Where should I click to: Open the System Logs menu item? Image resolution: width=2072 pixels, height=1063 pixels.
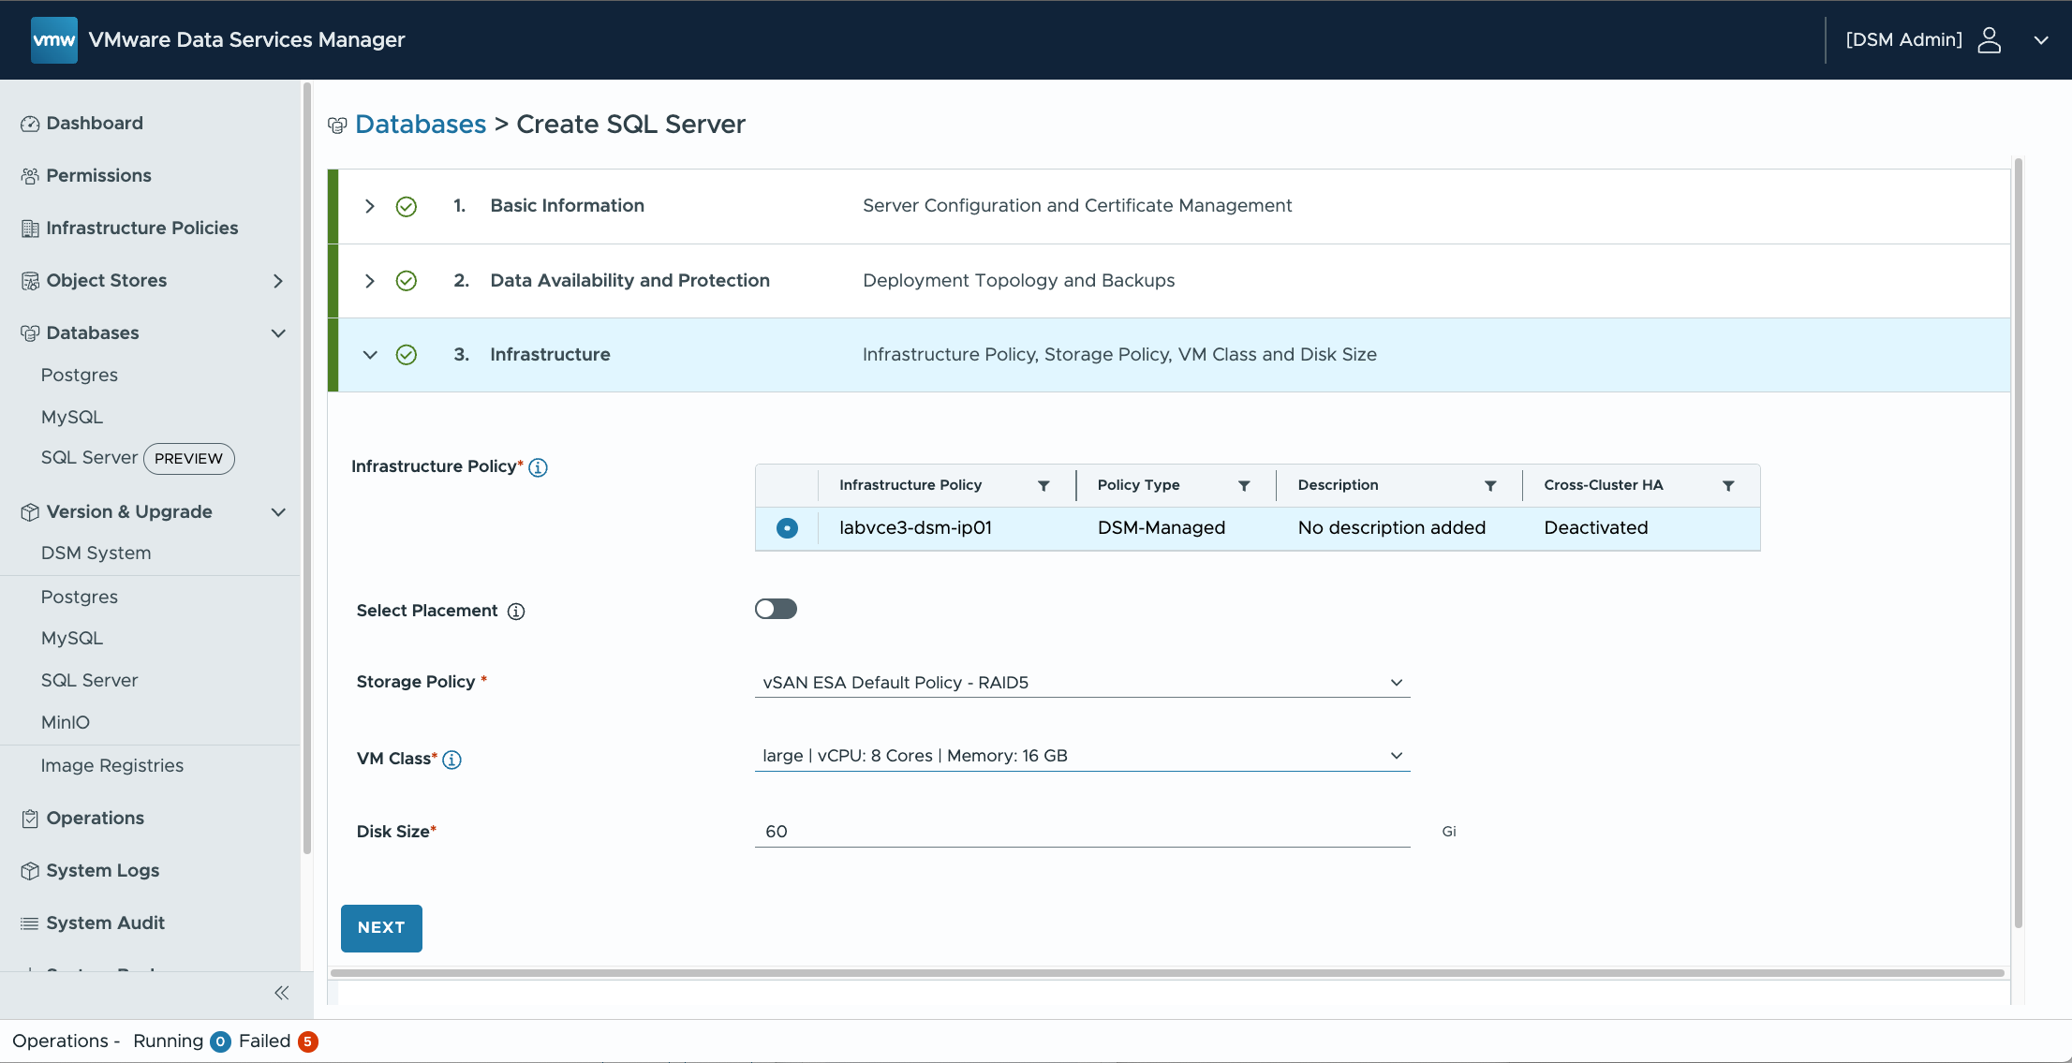tap(102, 870)
